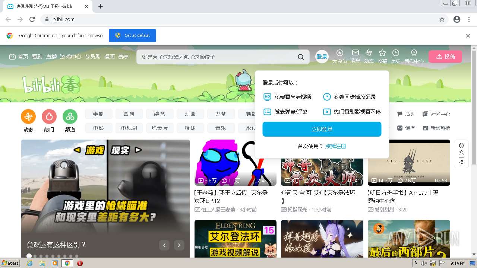Open Windows Explorer folder on taskbar
The image size is (477, 268).
click(42, 263)
